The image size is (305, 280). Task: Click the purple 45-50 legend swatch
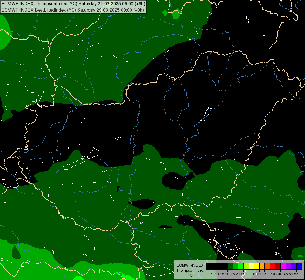click(288, 266)
